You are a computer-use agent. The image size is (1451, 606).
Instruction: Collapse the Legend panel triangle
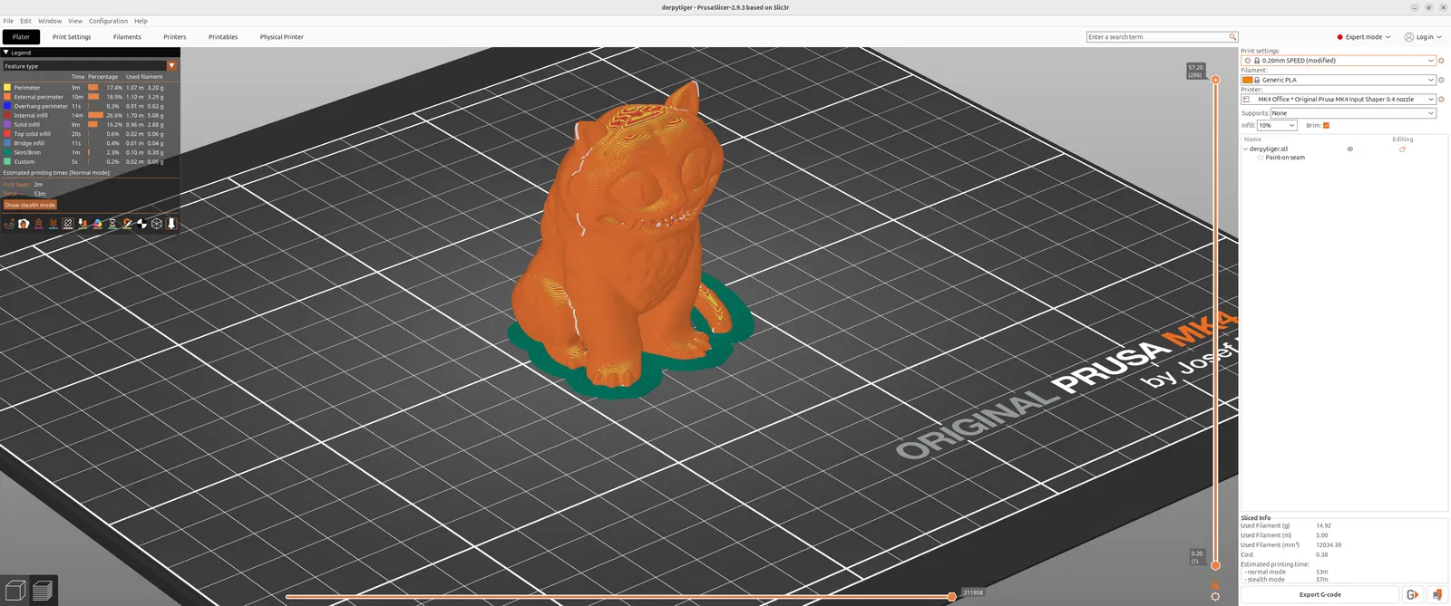pyautogui.click(x=6, y=53)
